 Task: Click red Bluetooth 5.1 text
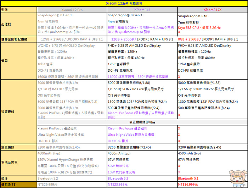[x=188, y=178]
